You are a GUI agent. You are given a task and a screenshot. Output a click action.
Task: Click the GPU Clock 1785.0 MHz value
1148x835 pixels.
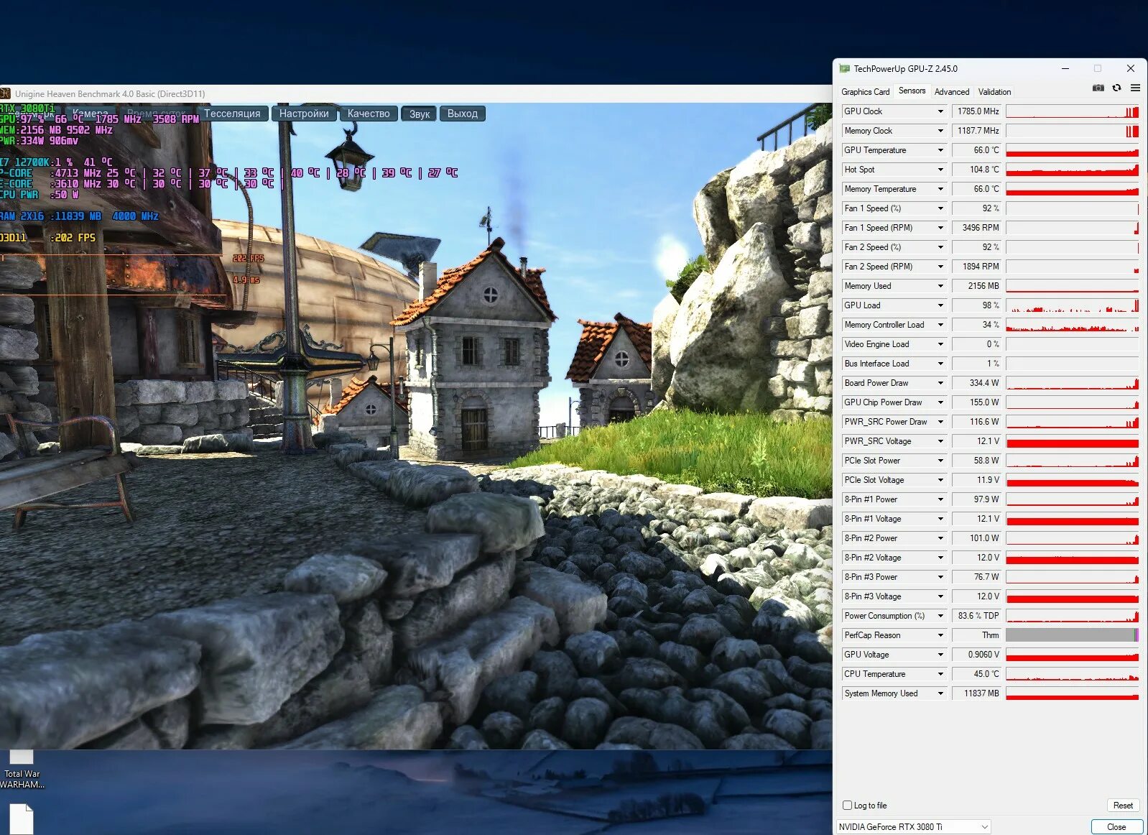[x=977, y=111]
